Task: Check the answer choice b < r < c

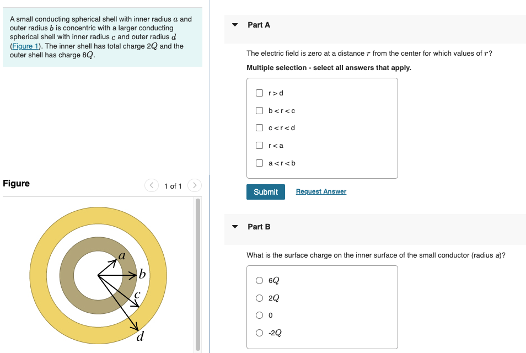Action: [259, 110]
